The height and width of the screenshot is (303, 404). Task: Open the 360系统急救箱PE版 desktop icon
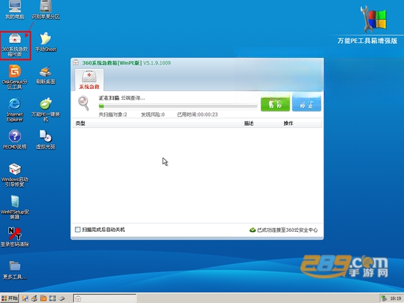(15, 45)
